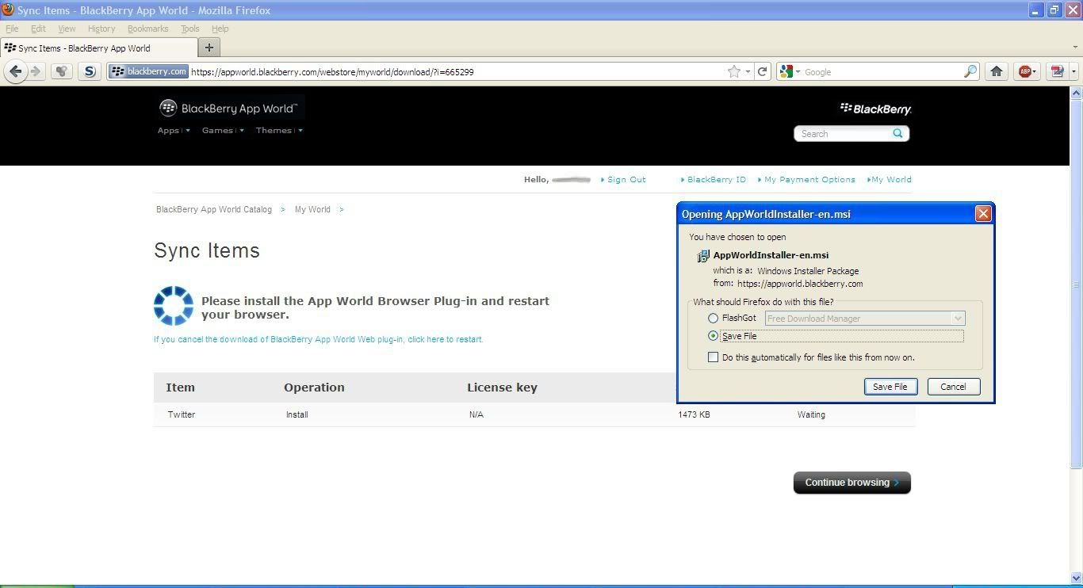
Task: Click Cancel button in the dialog
Action: click(x=953, y=387)
